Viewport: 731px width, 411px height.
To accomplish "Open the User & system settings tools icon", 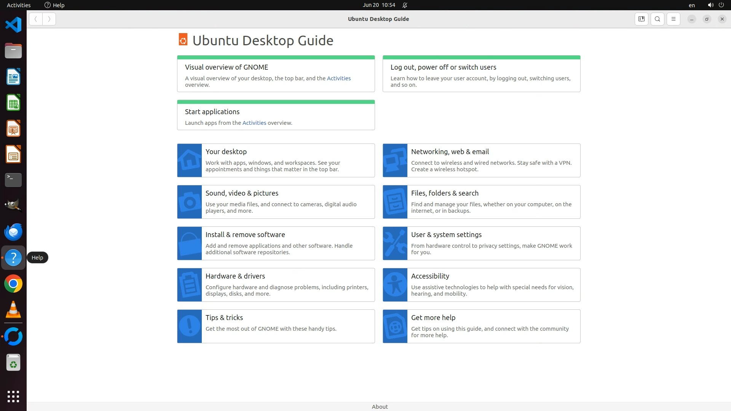I will 395,244.
